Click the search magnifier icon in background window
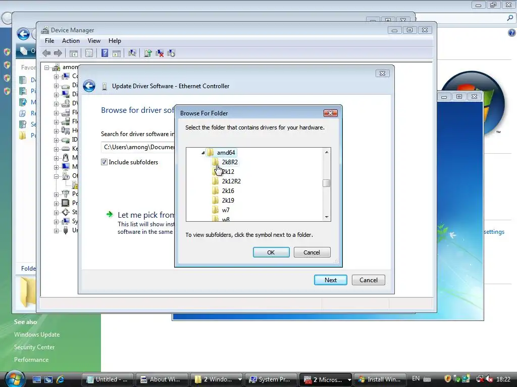The width and height of the screenshot is (517, 387). pyautogui.click(x=510, y=18)
